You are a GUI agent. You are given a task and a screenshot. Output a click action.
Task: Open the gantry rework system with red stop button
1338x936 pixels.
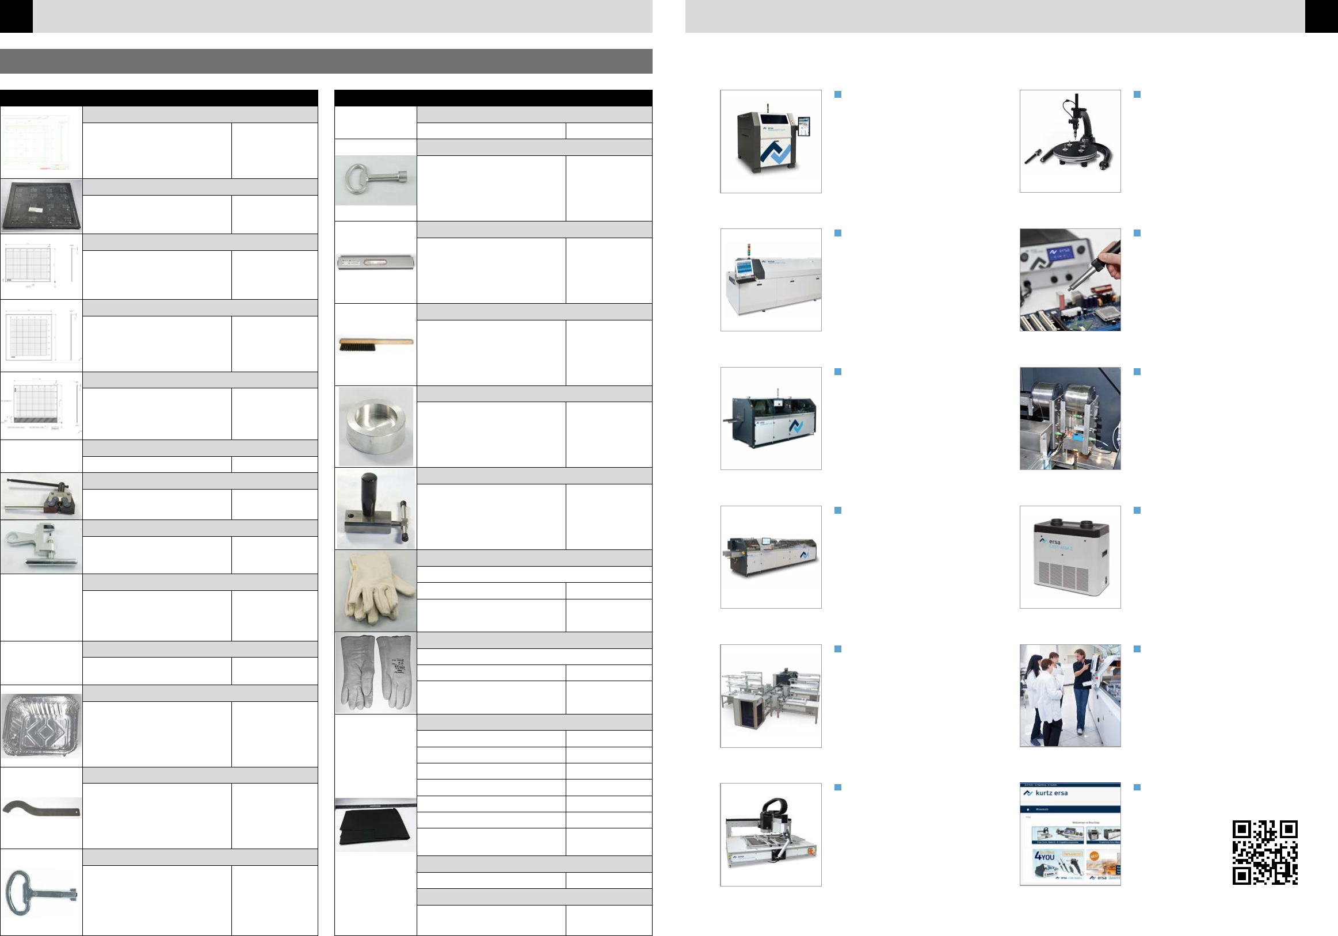pos(771,834)
